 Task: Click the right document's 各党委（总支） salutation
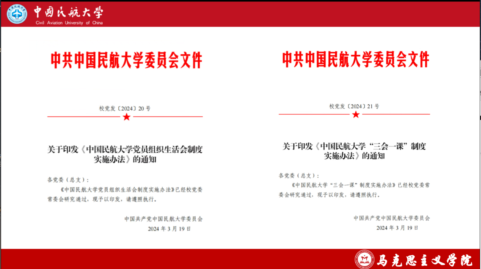tap(299, 176)
